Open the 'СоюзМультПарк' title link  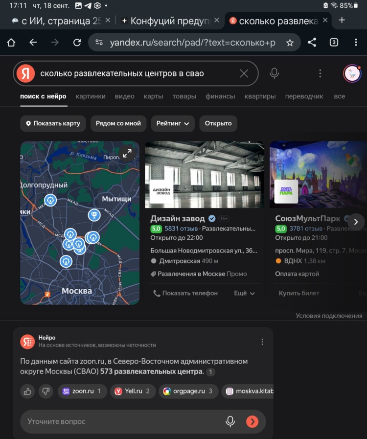pos(308,218)
